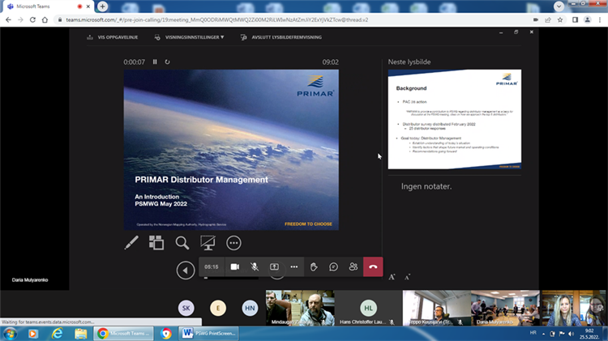Click the taskbar clock showing 9:02
Image resolution: width=608 pixels, height=341 pixels.
click(x=589, y=334)
